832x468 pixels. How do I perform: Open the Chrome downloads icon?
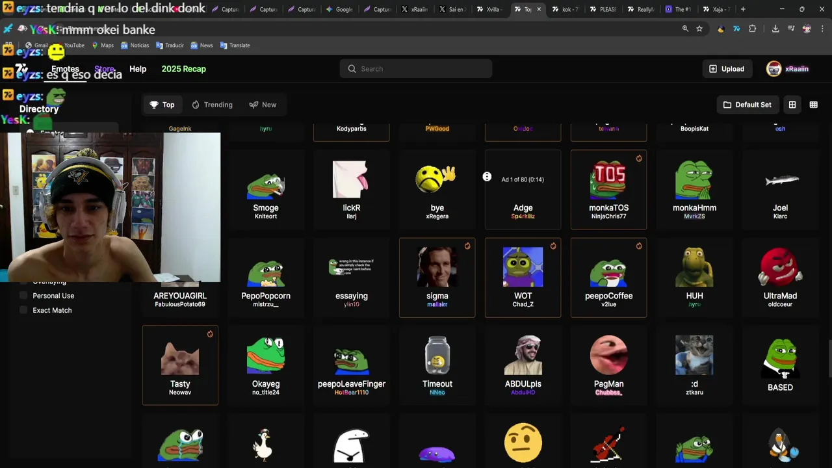pyautogui.click(x=775, y=29)
